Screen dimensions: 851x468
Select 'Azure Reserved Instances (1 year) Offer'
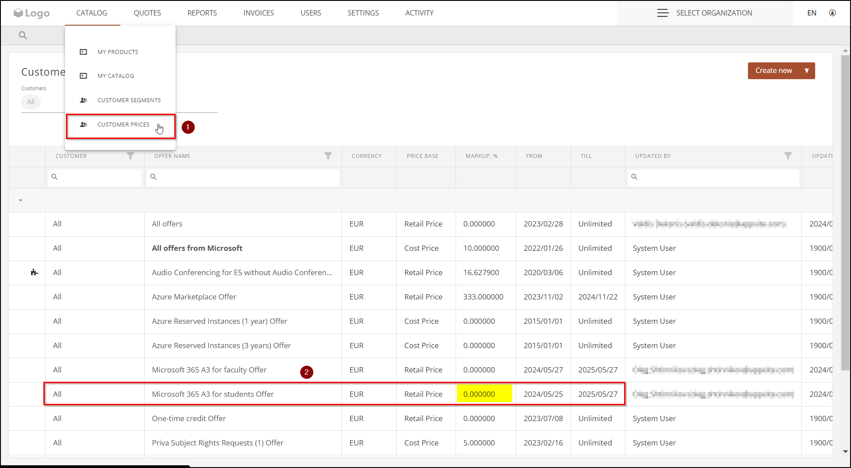click(220, 321)
